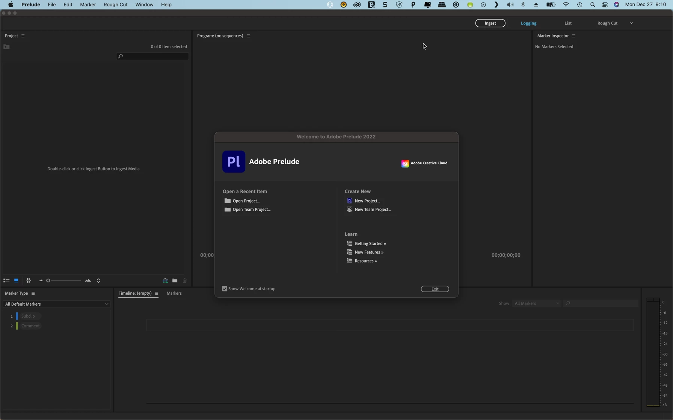
Task: Open Creative Cloud from the macOS menu bar
Action: pos(357,4)
